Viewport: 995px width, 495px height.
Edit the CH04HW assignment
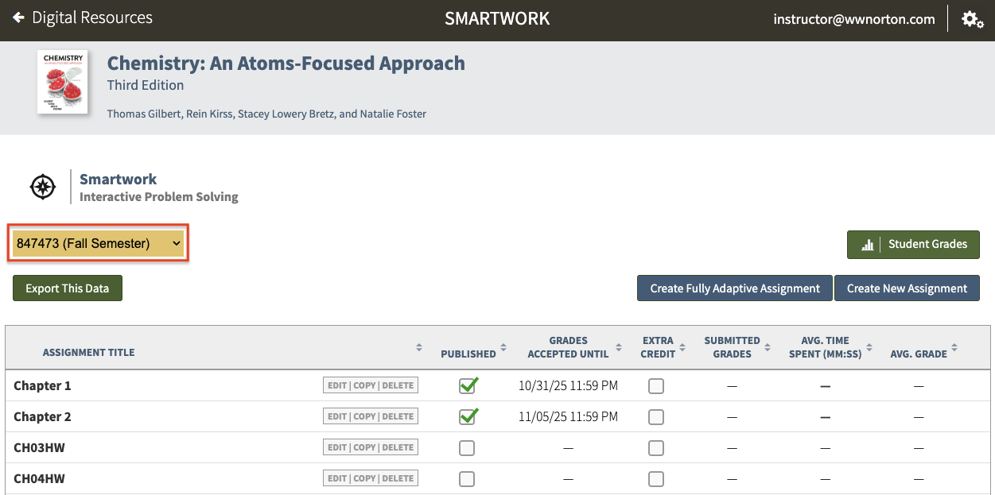[337, 478]
